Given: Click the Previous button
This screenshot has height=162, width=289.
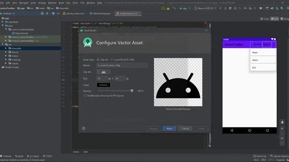Looking at the screenshot, I should (154, 129).
